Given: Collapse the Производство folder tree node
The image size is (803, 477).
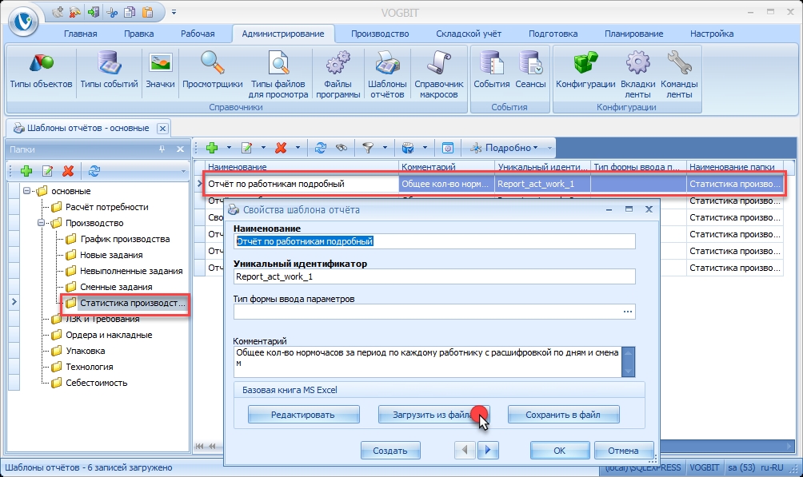Looking at the screenshot, I should (42, 223).
